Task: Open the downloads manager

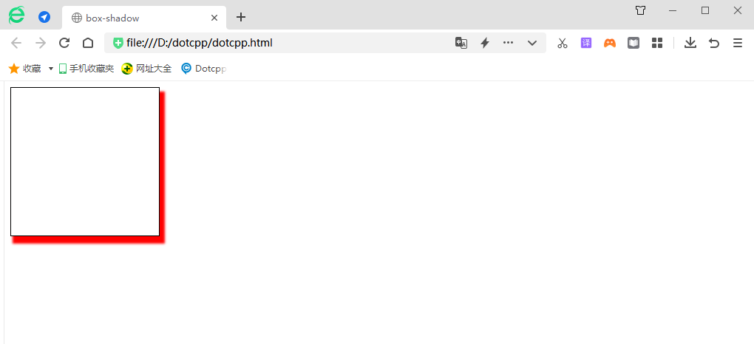Action: [690, 43]
